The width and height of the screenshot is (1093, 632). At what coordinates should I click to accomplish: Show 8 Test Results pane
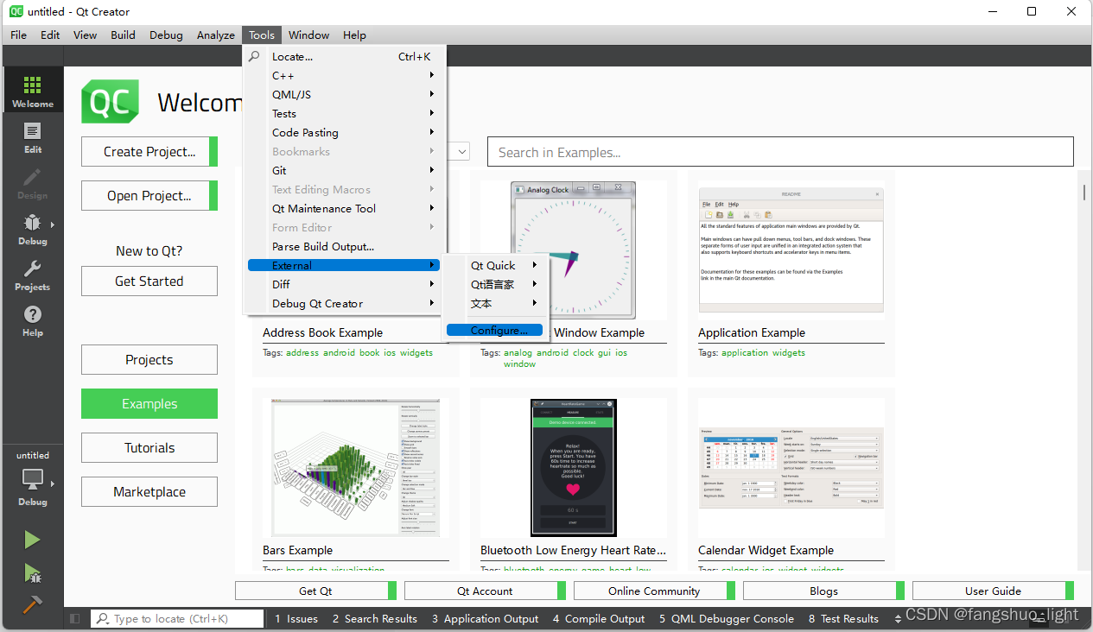[843, 619]
